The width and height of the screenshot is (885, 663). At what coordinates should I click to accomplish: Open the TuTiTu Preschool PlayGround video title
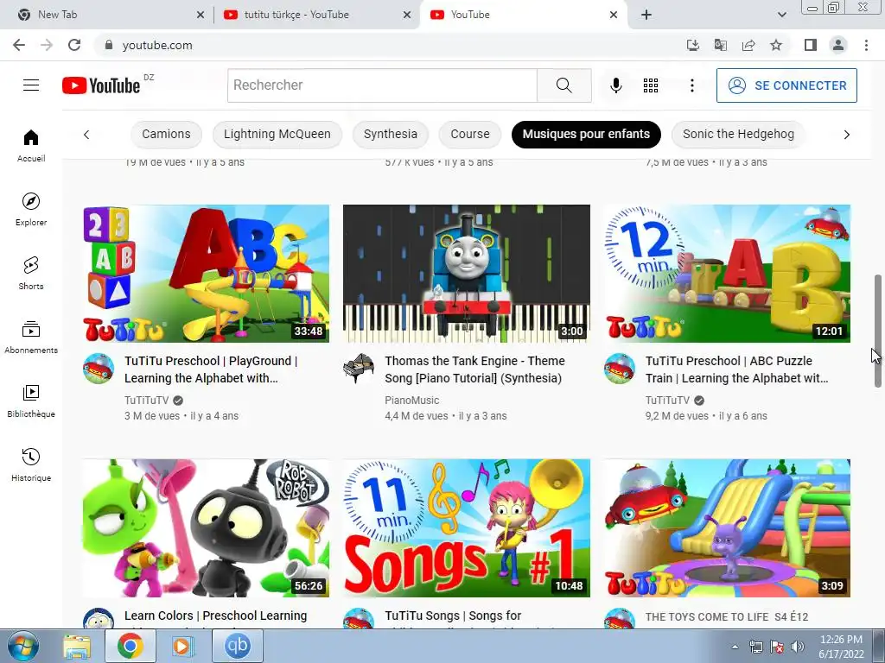pyautogui.click(x=211, y=369)
